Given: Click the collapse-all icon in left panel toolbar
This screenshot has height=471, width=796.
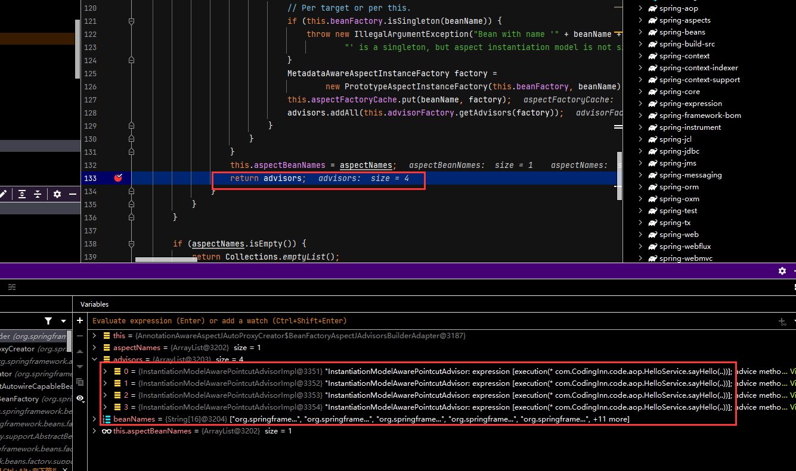Looking at the screenshot, I should coord(38,194).
